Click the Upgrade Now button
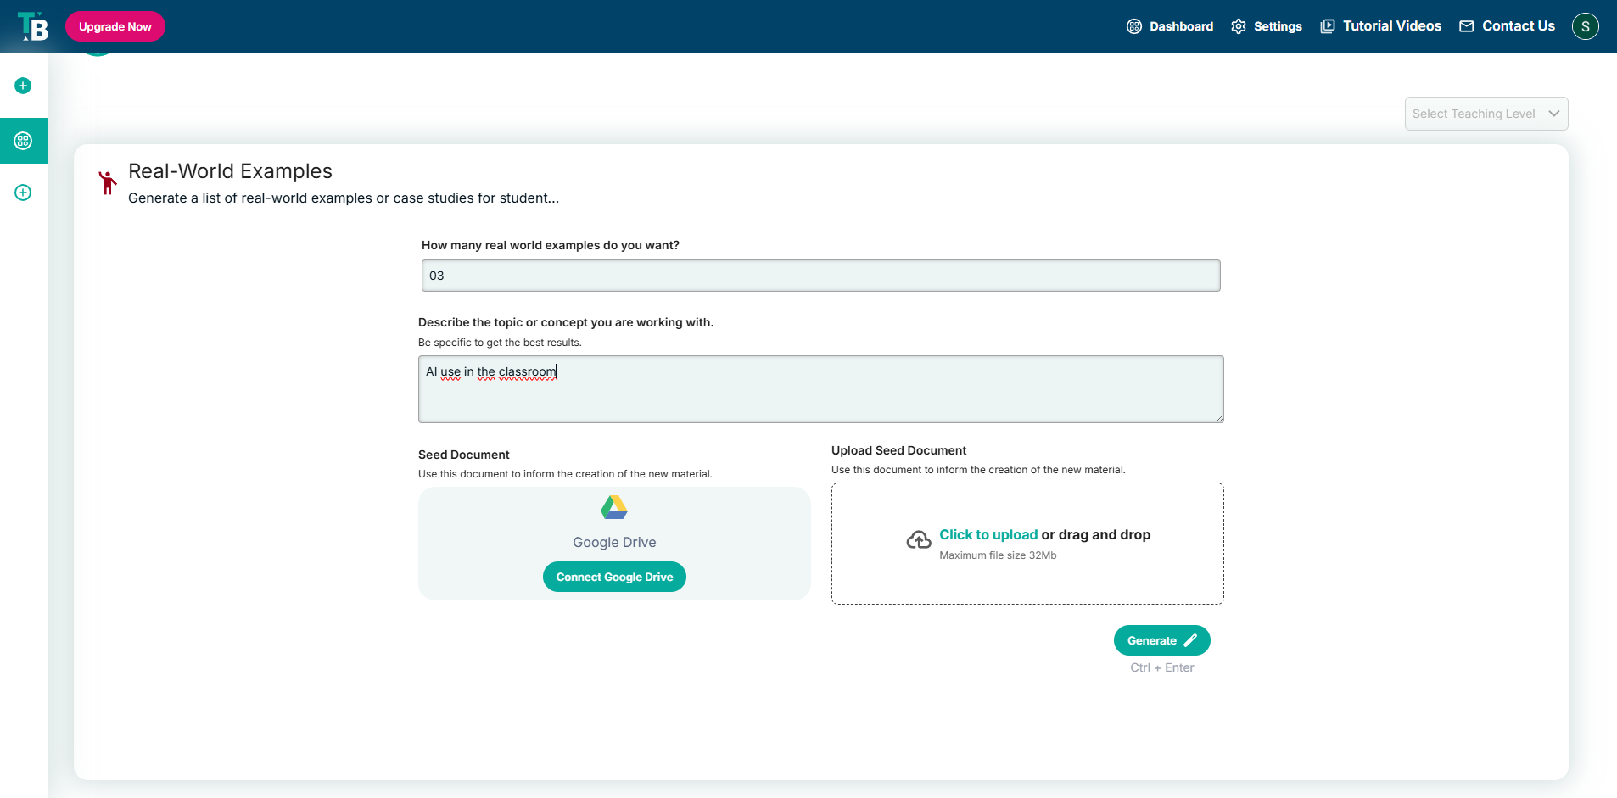Viewport: 1617px width, 798px height. pos(115,26)
